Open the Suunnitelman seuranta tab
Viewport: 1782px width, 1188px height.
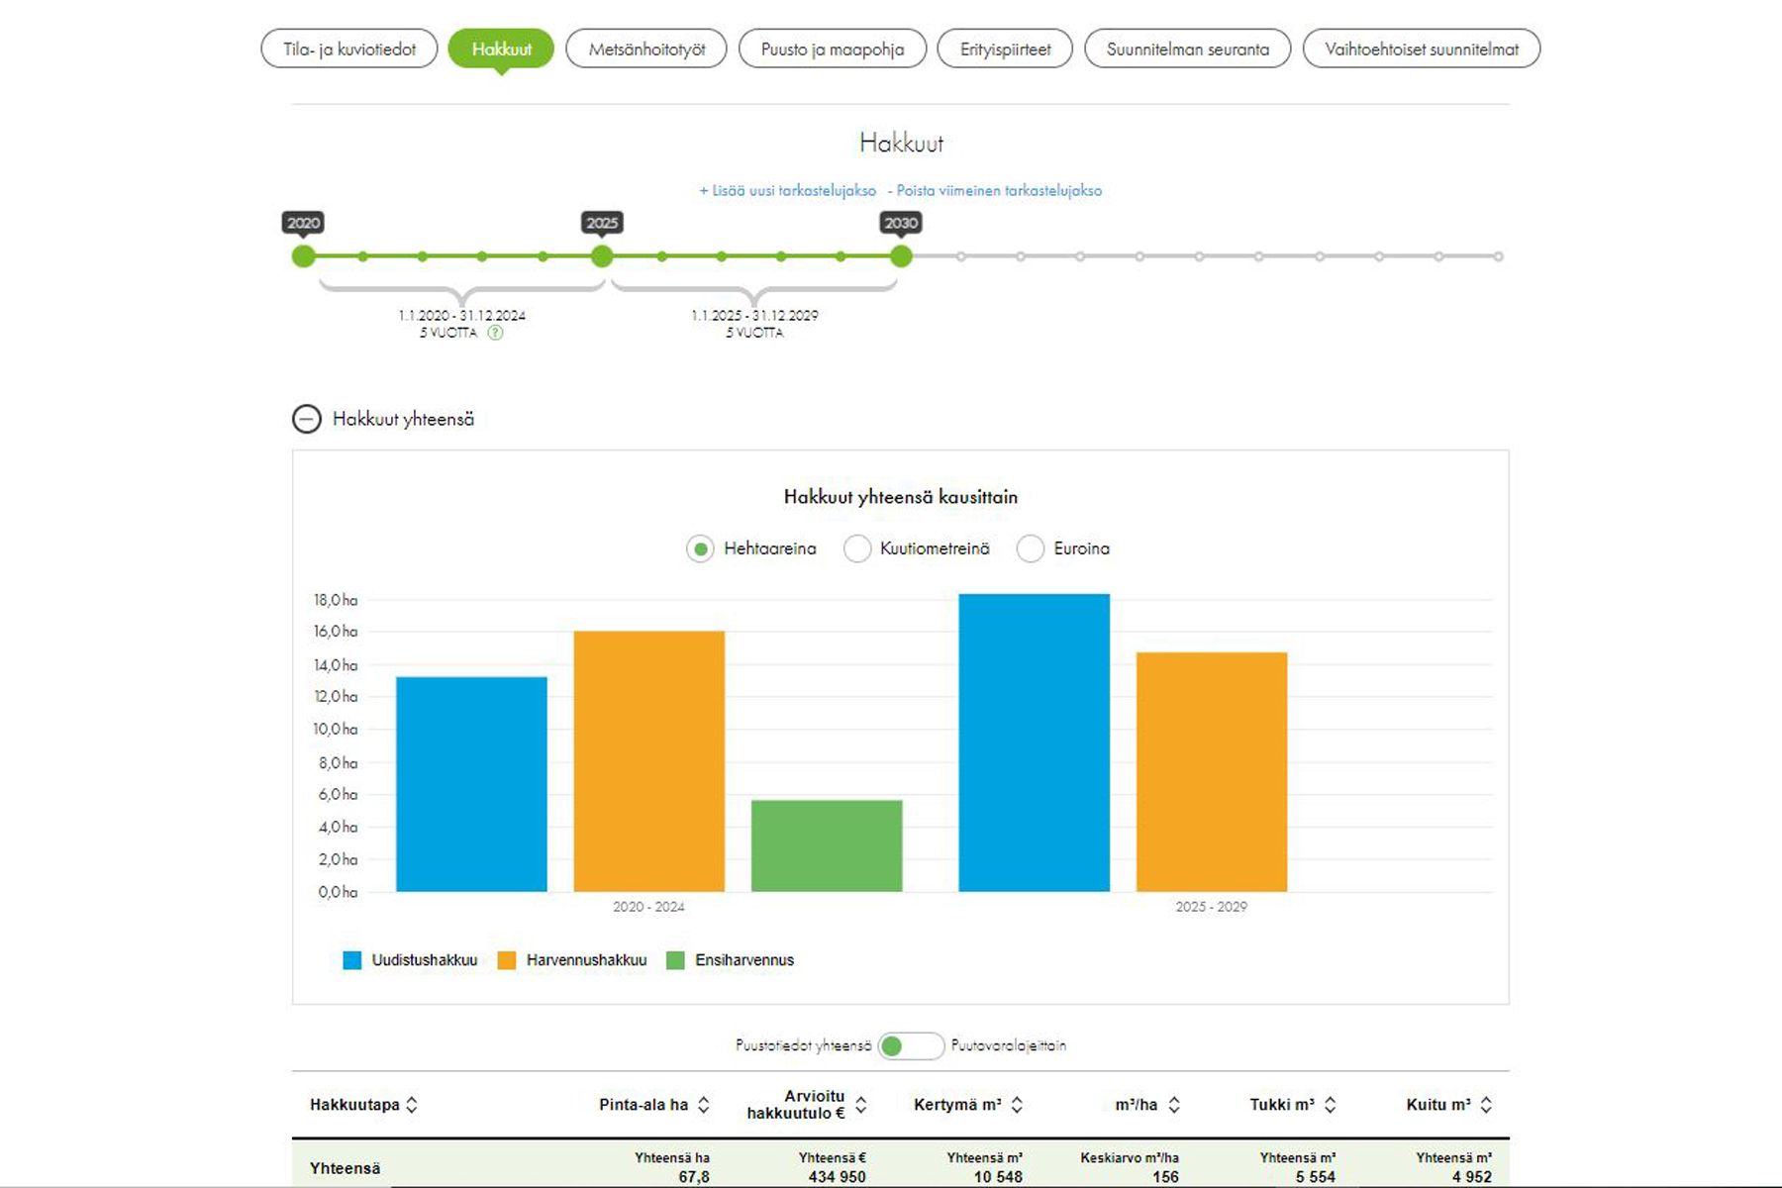[x=1188, y=49]
